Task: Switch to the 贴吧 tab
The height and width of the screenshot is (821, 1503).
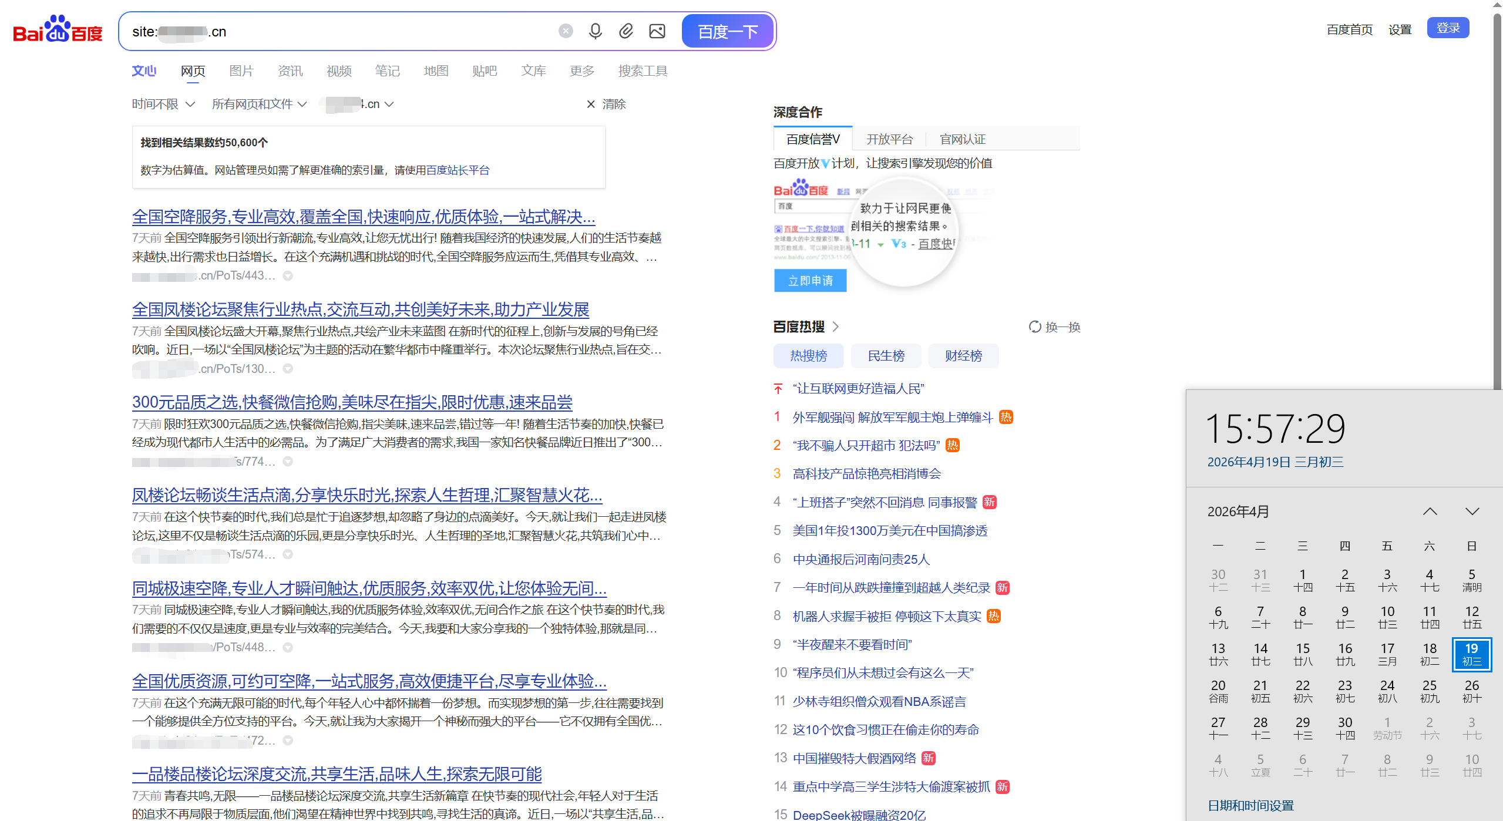Action: (x=485, y=71)
